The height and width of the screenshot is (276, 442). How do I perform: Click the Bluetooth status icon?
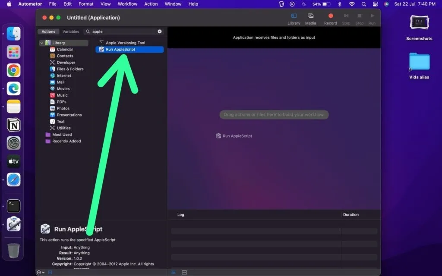[340, 4]
